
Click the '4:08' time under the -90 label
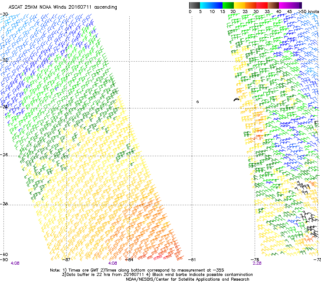[15, 263]
